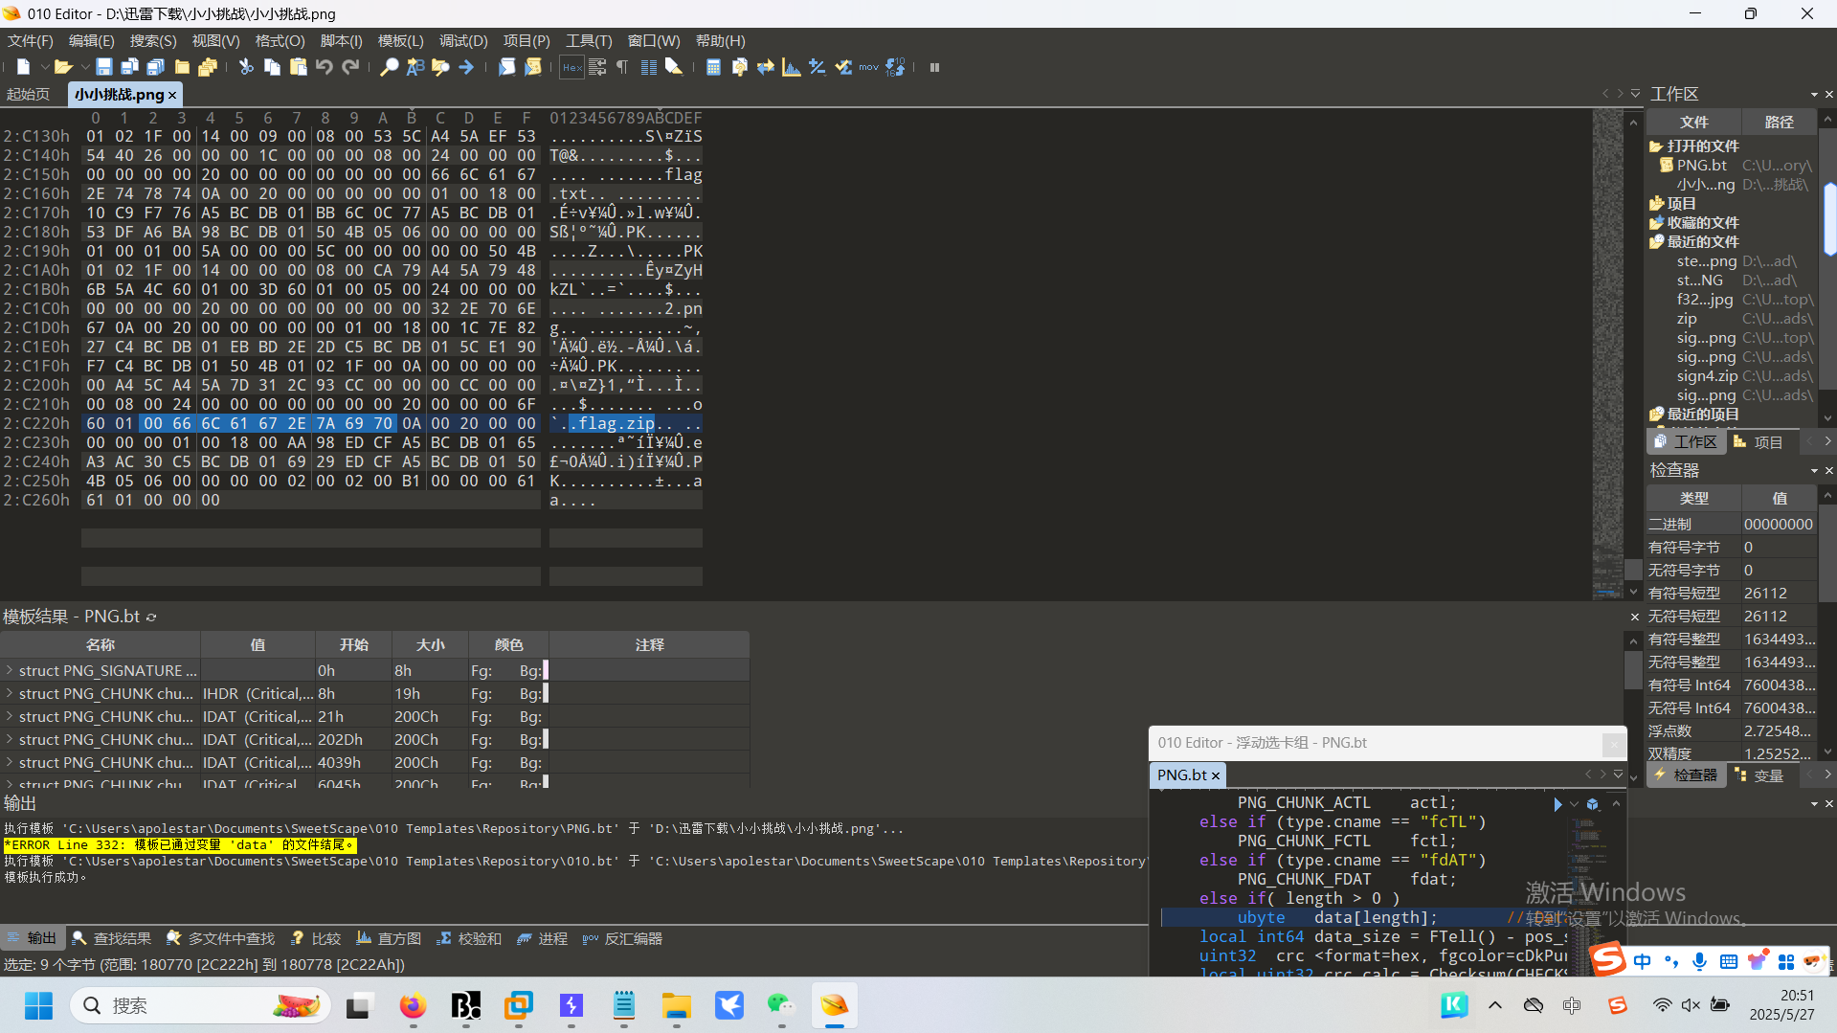
Task: Toggle the Hex edit mode button
Action: (x=571, y=67)
